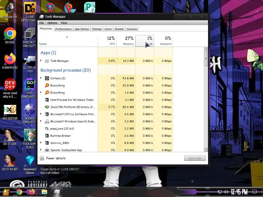Screen dimensions: 263x197
Task: Collapse view with Fewer details arrow
Action: pos(42,158)
